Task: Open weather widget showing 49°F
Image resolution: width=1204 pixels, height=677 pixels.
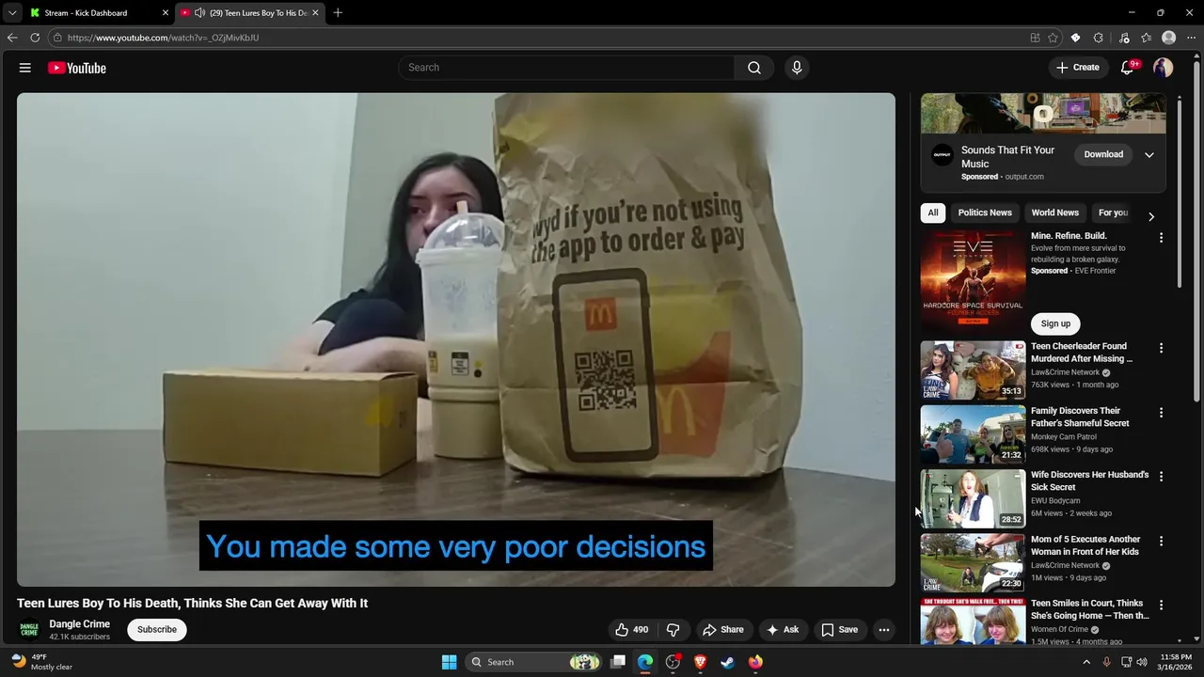Action: click(x=41, y=662)
